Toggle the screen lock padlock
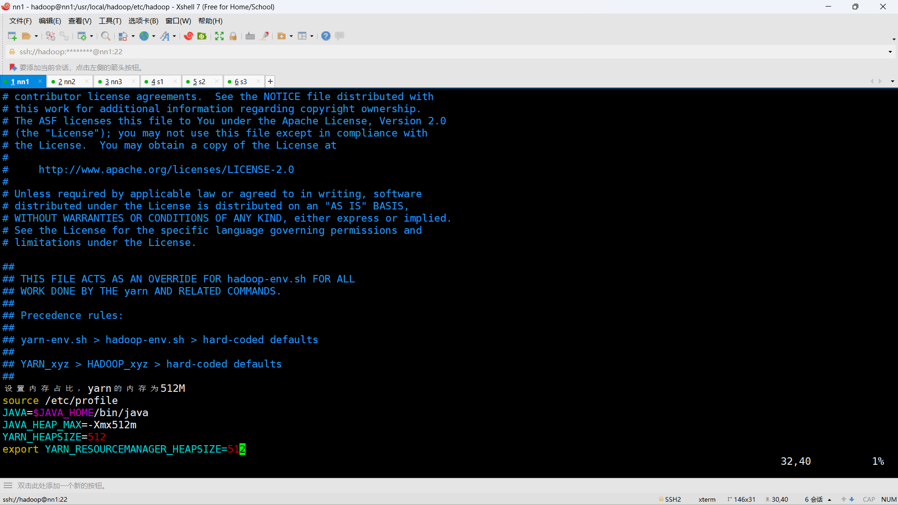The image size is (898, 505). (x=233, y=36)
